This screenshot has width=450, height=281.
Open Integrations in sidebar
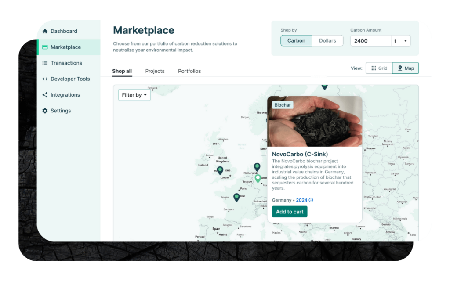(x=69, y=95)
